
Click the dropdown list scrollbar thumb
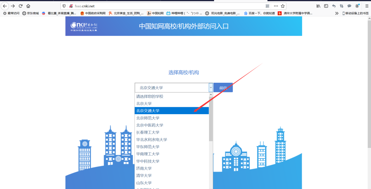click(x=211, y=119)
